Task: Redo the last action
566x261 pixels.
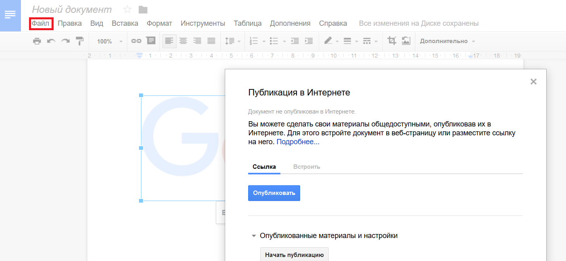Action: (x=65, y=41)
